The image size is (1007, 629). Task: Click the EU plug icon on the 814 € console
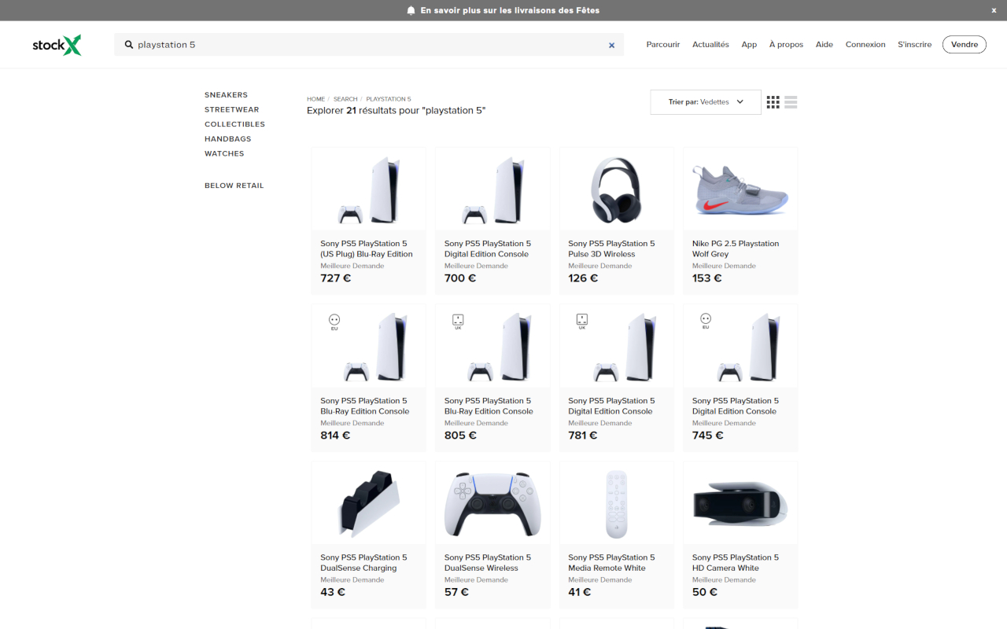[x=334, y=321]
